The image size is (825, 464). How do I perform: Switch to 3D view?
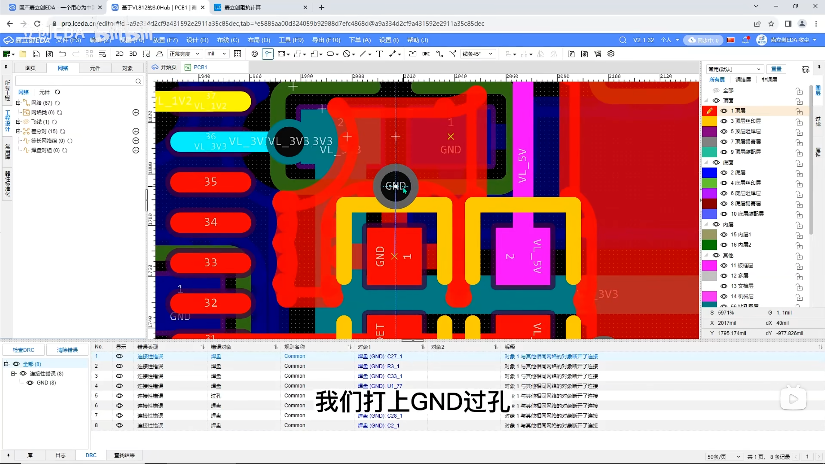point(133,54)
